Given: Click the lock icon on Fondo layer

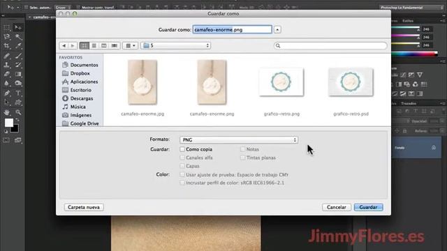Looking at the screenshot, I should [434, 147].
